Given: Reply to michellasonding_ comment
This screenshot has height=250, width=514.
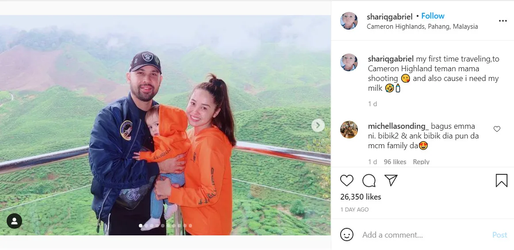Looking at the screenshot, I should 421,162.
